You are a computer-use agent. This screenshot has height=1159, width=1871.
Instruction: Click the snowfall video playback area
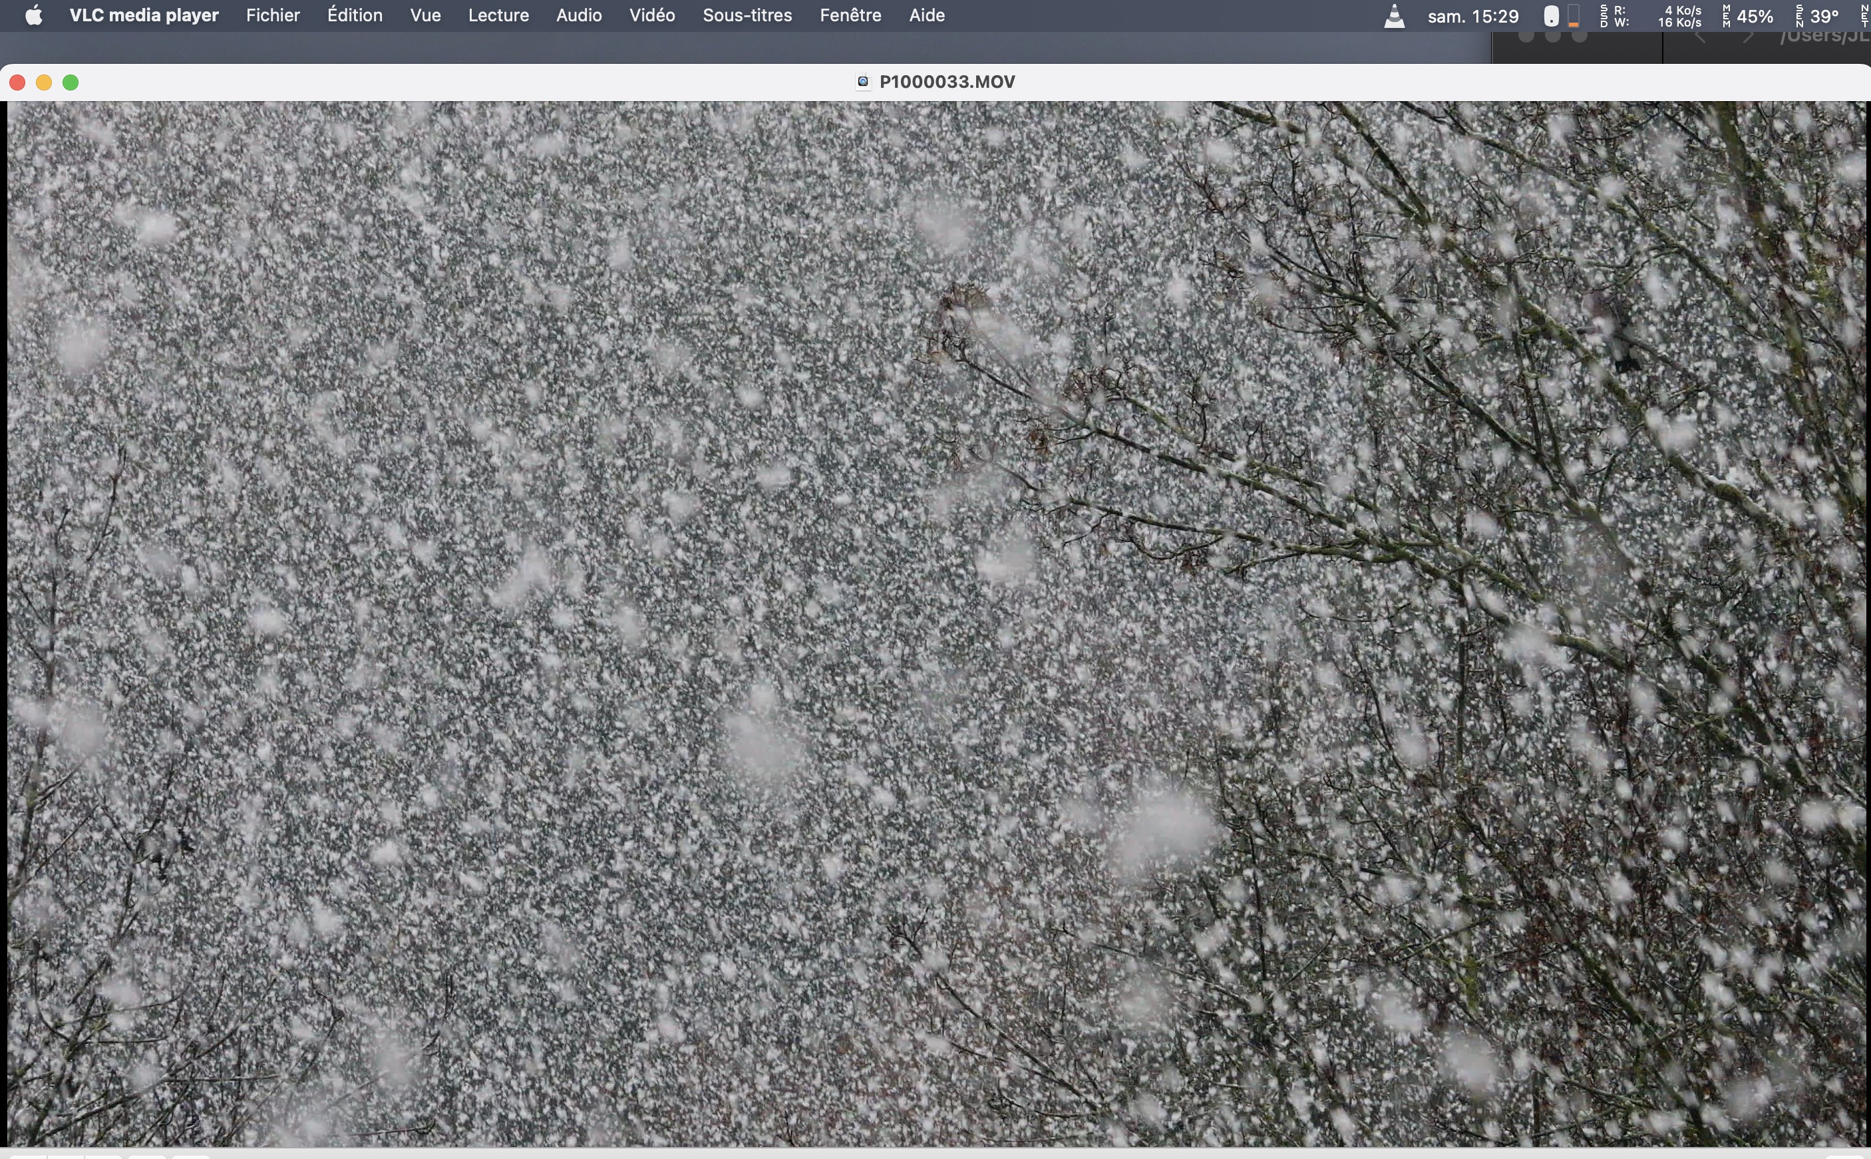click(936, 623)
